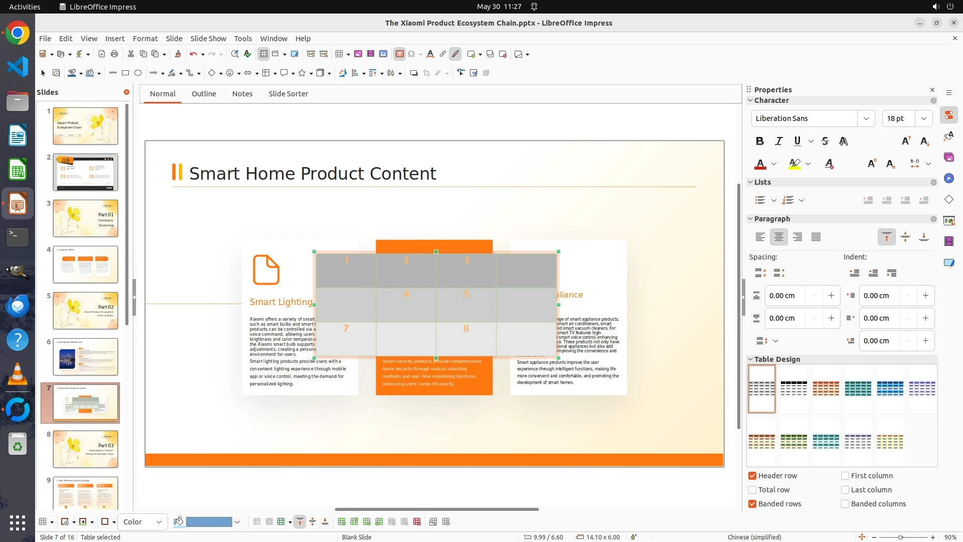The width and height of the screenshot is (963, 542).
Task: Enable the First column checkbox
Action: [x=845, y=476]
